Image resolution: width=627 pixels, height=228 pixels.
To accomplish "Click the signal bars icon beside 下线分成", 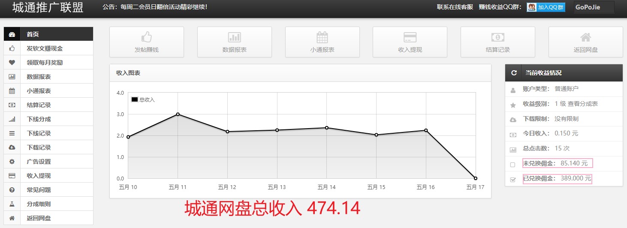I will click(x=12, y=119).
